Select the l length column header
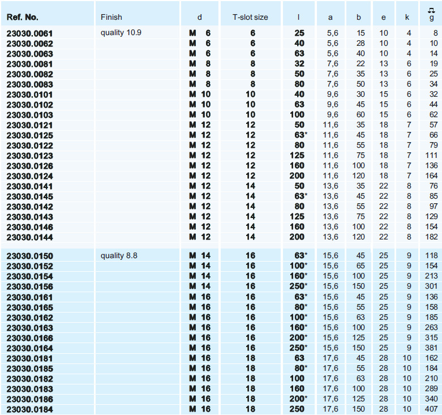Screen dimensions: 442x415 (x=298, y=17)
